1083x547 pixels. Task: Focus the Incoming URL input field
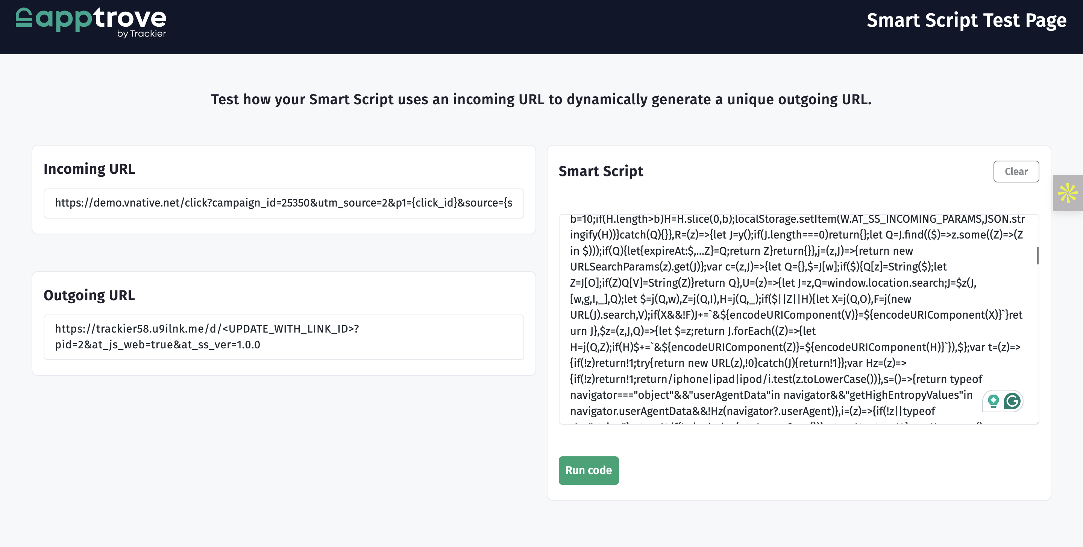point(284,203)
